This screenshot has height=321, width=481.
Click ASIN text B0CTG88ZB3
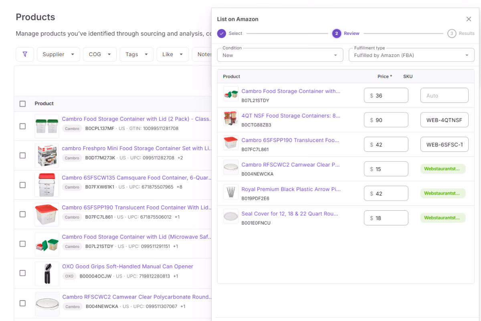pos(256,125)
